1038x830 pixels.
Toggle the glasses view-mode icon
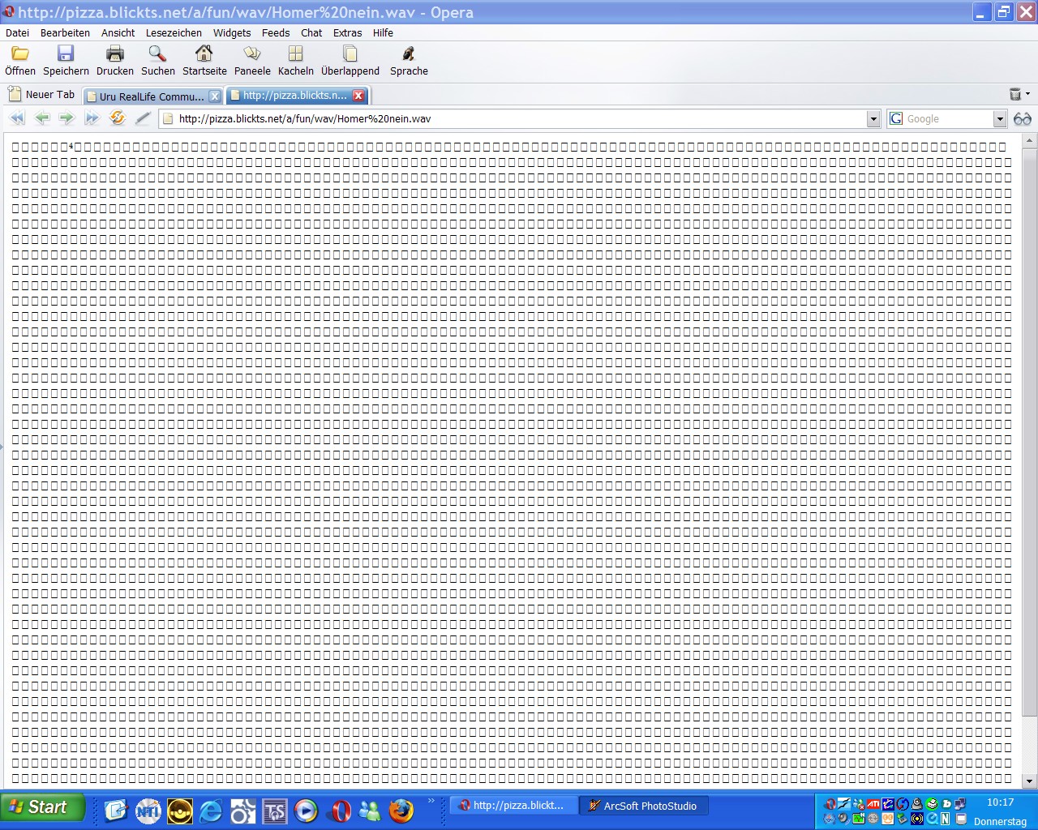tap(1023, 119)
